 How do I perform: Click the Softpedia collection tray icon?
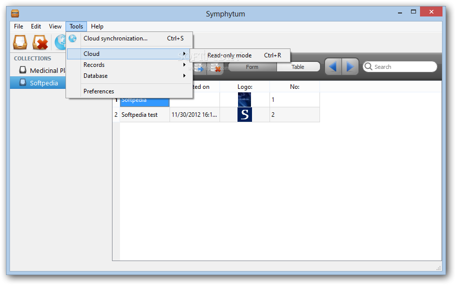[22, 82]
